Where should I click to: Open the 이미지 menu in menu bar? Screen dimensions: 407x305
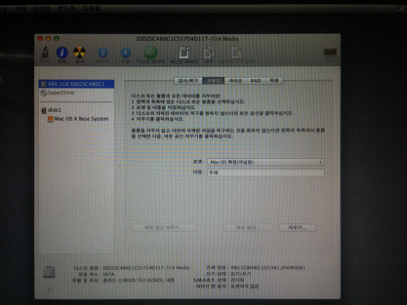[41, 8]
